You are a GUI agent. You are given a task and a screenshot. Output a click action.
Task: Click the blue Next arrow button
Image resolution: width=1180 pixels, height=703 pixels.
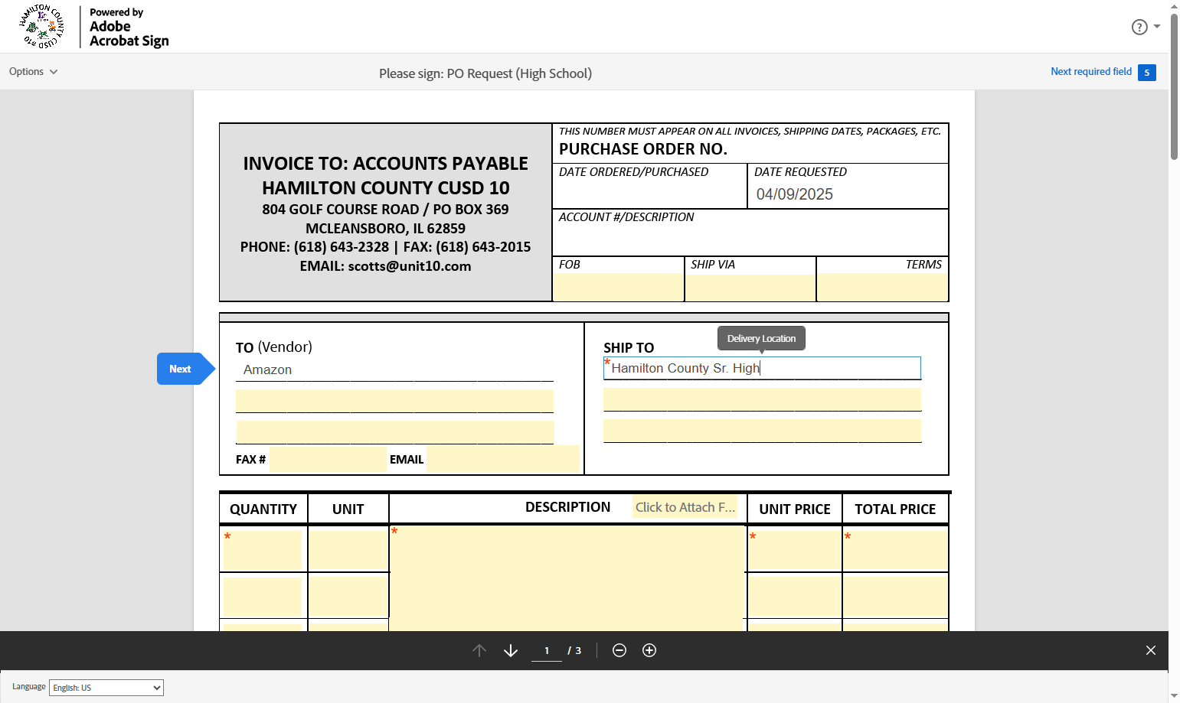click(x=185, y=369)
